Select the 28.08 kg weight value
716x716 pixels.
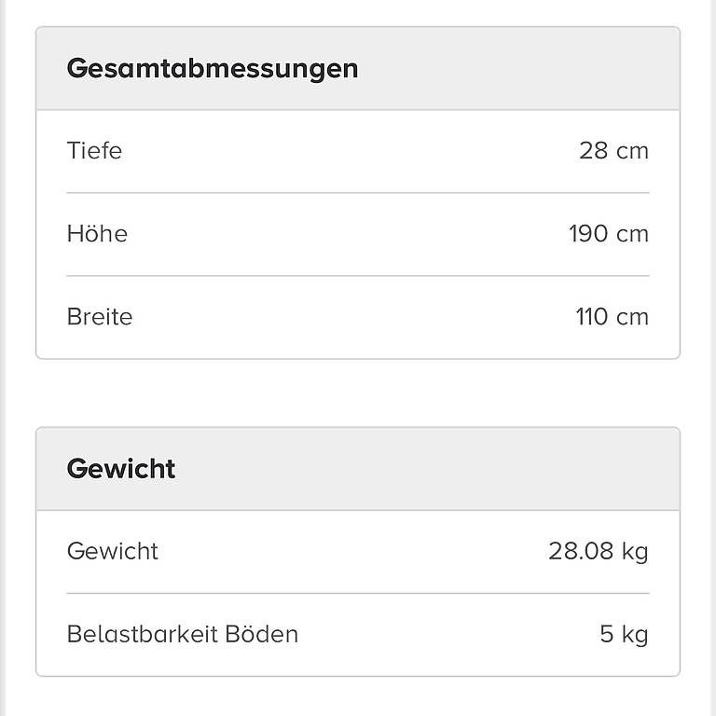coord(599,551)
